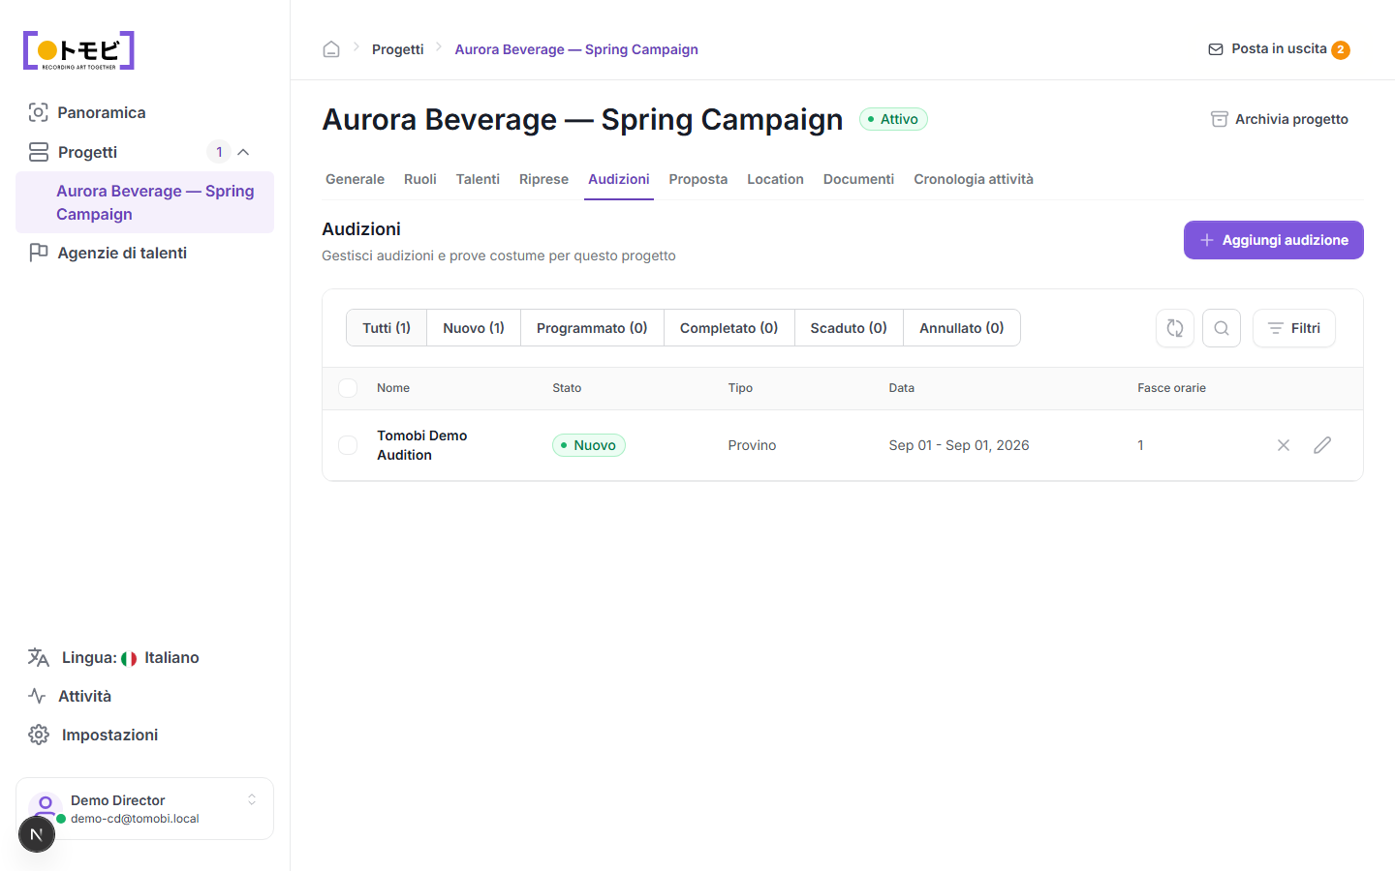
Task: Click the outbox notification badge 2
Action: tap(1341, 50)
